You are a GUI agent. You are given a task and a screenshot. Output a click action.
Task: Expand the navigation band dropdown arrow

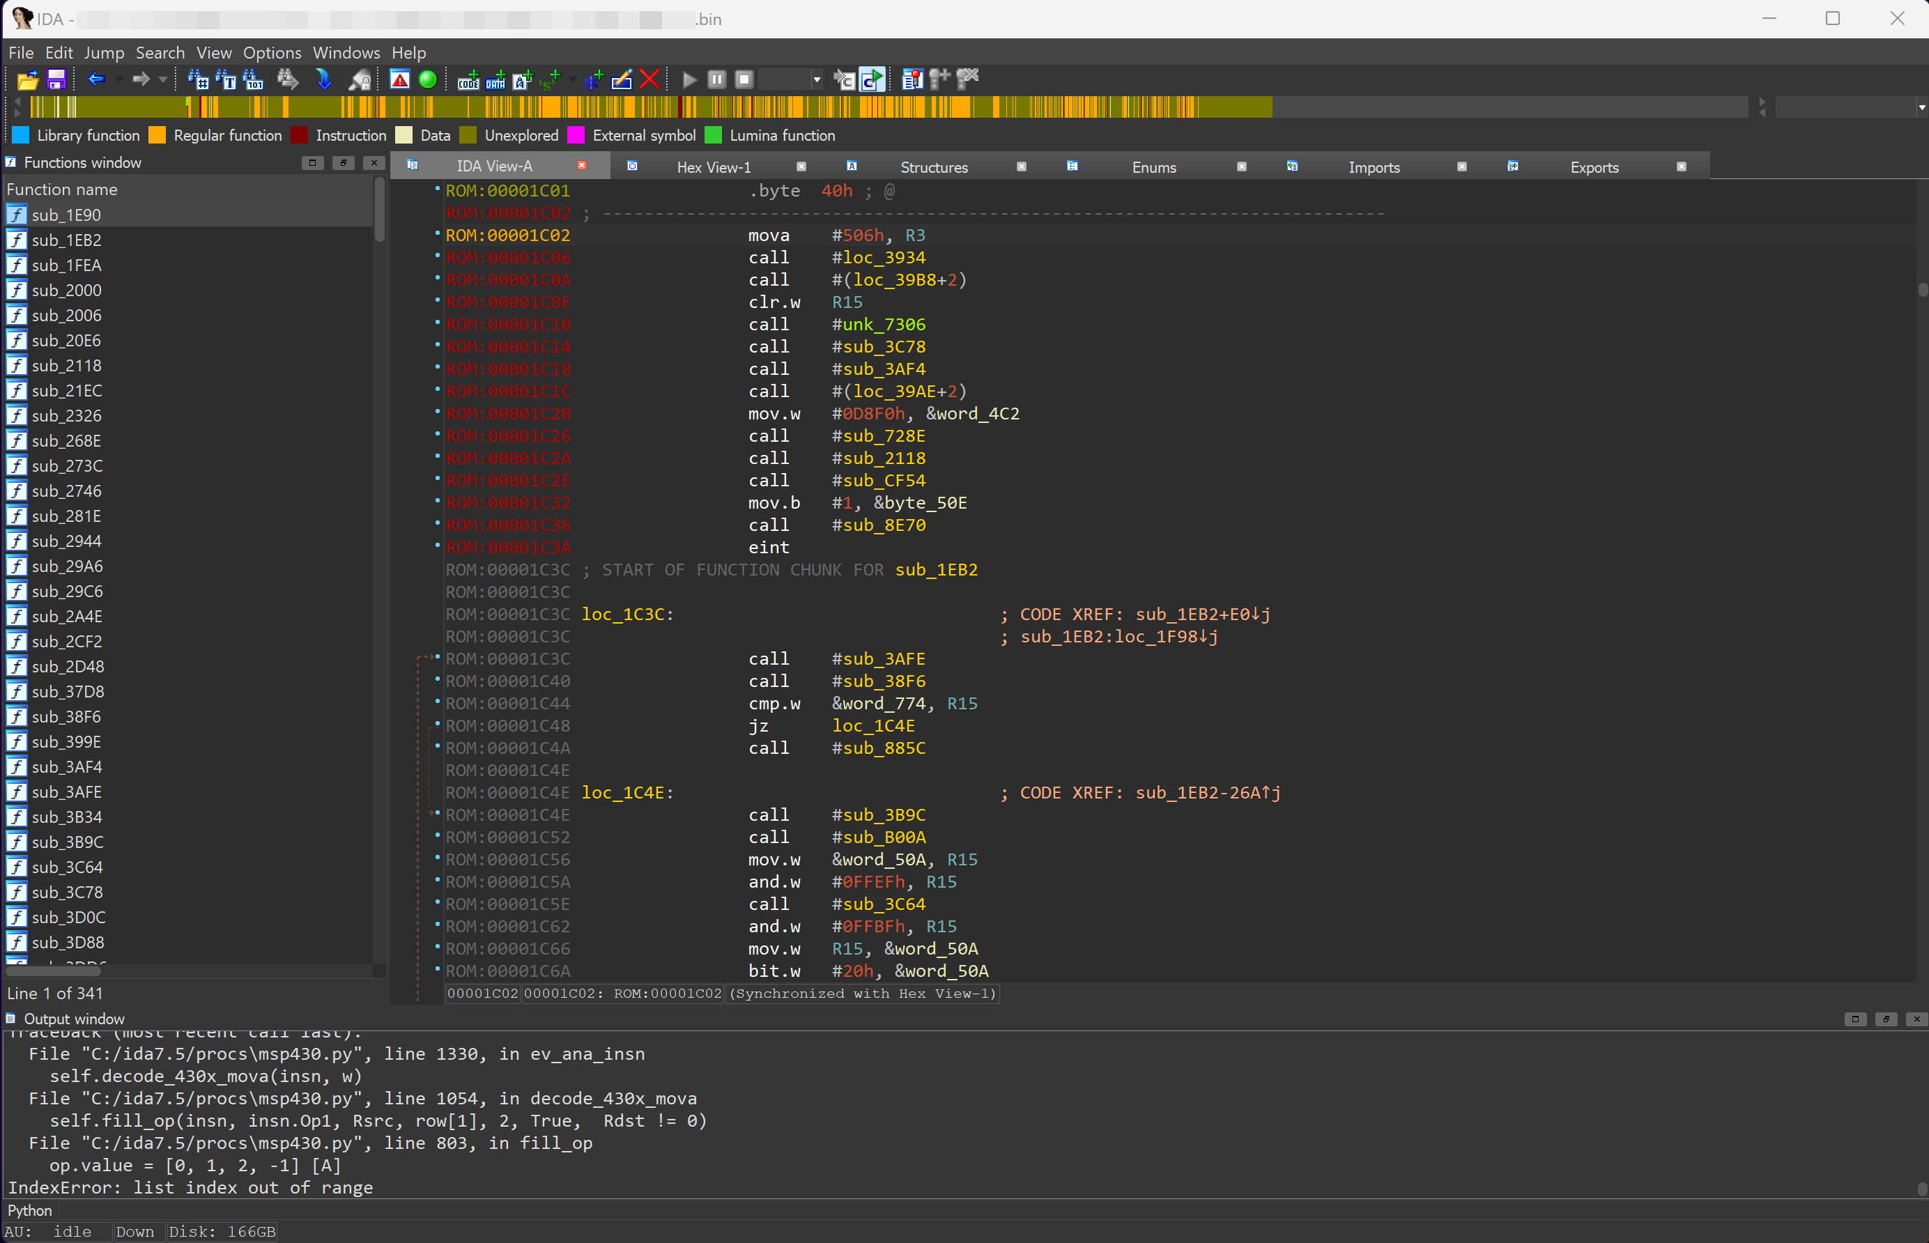[1921, 107]
